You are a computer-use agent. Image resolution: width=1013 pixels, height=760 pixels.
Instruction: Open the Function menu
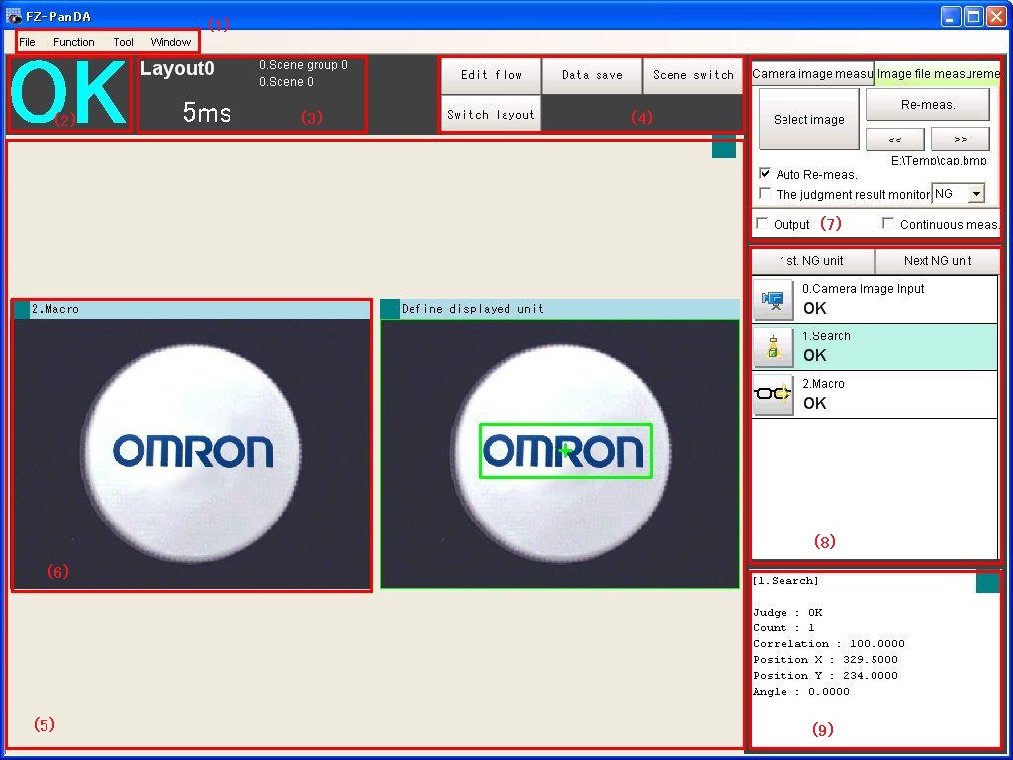click(x=73, y=42)
